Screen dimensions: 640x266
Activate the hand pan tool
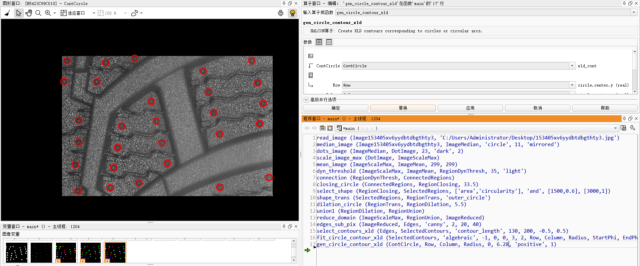[x=29, y=13]
